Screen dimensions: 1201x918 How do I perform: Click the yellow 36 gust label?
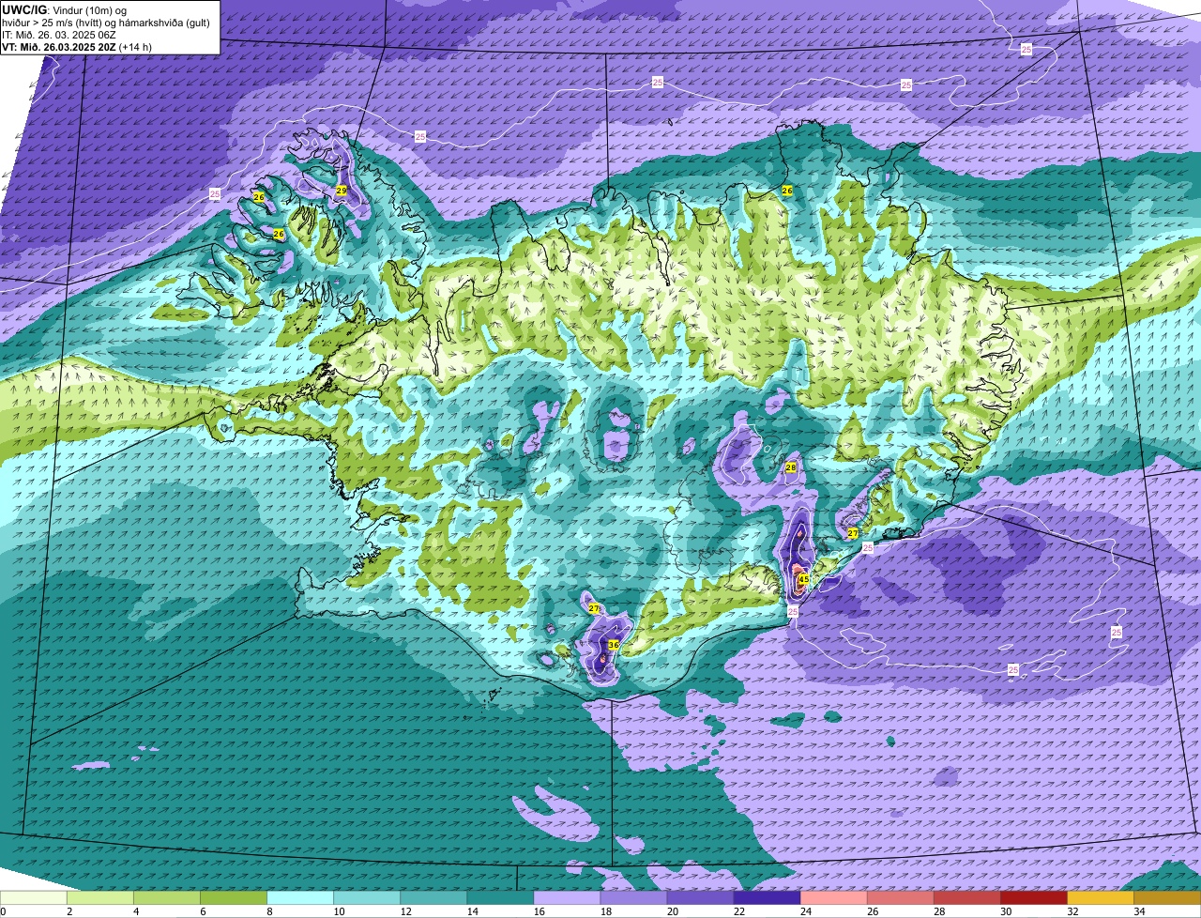613,645
